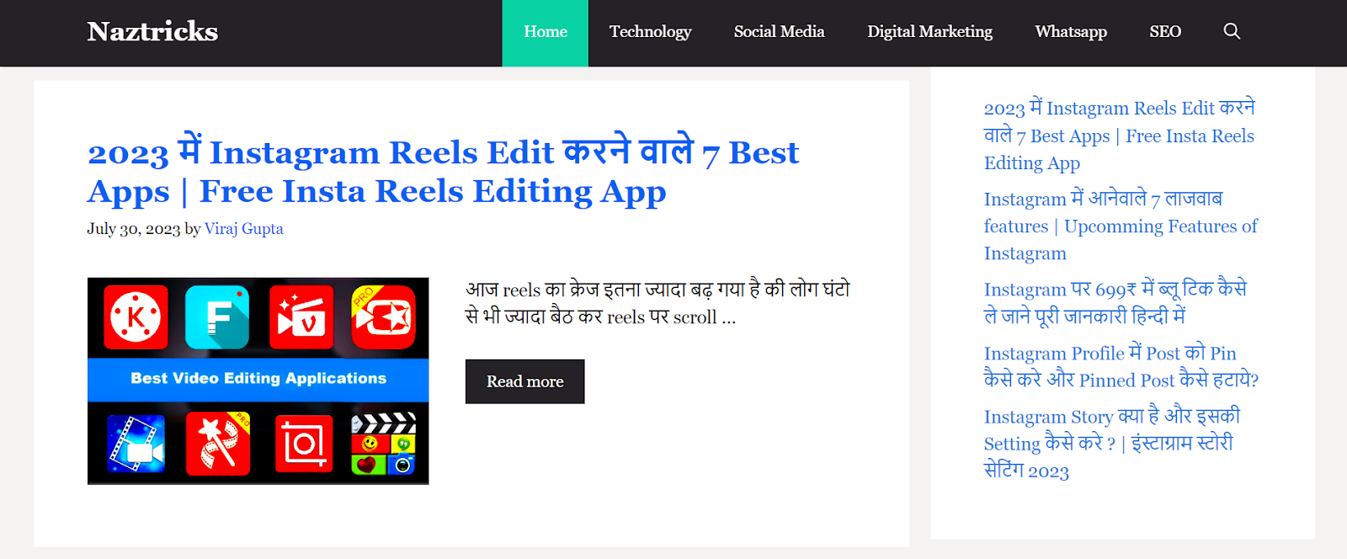Click the blue film strip camera icon
This screenshot has width=1347, height=559.
click(136, 444)
